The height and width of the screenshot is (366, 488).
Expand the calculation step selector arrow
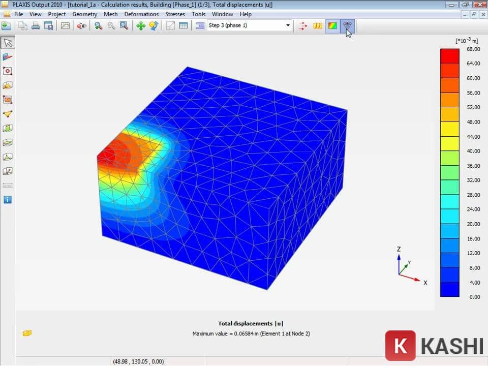pyautogui.click(x=288, y=25)
